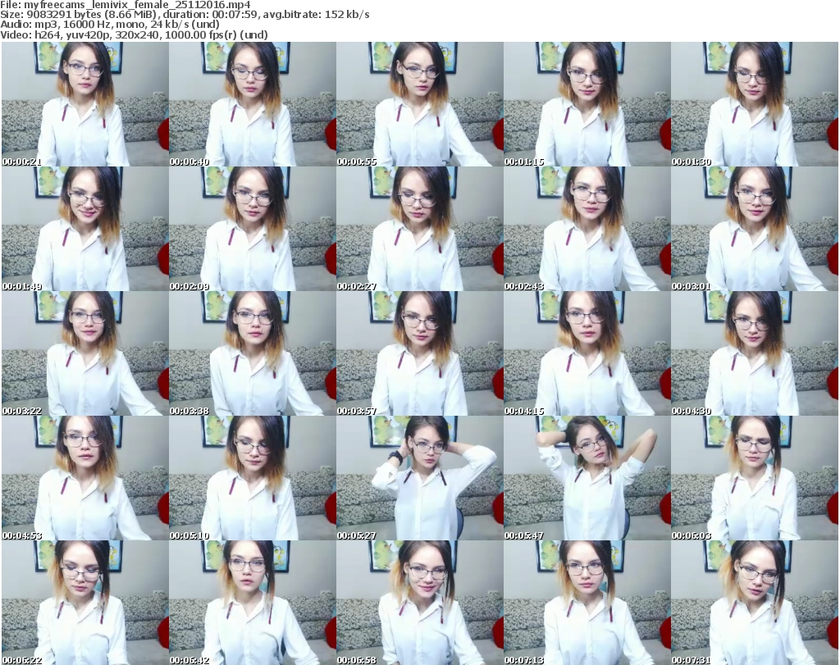Click the frame timestamped 00:06:22
The image size is (840, 665).
85,603
